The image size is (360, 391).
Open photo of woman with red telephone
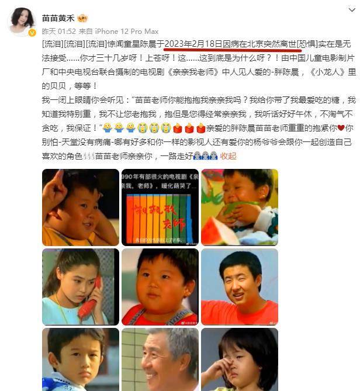[x=81, y=287]
